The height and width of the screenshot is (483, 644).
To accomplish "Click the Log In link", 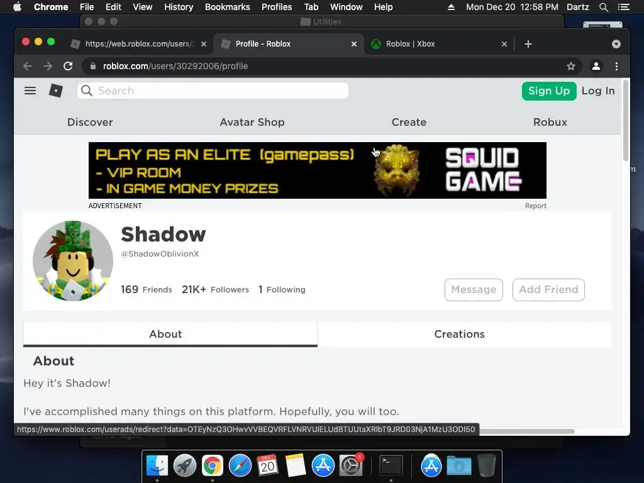I will coord(598,91).
